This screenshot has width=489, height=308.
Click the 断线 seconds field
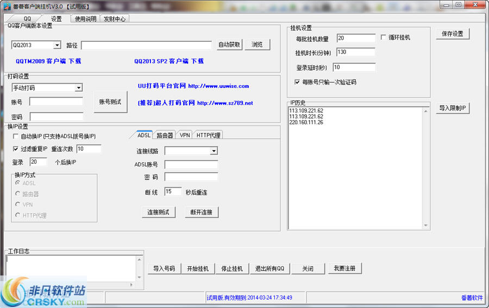[x=173, y=191]
